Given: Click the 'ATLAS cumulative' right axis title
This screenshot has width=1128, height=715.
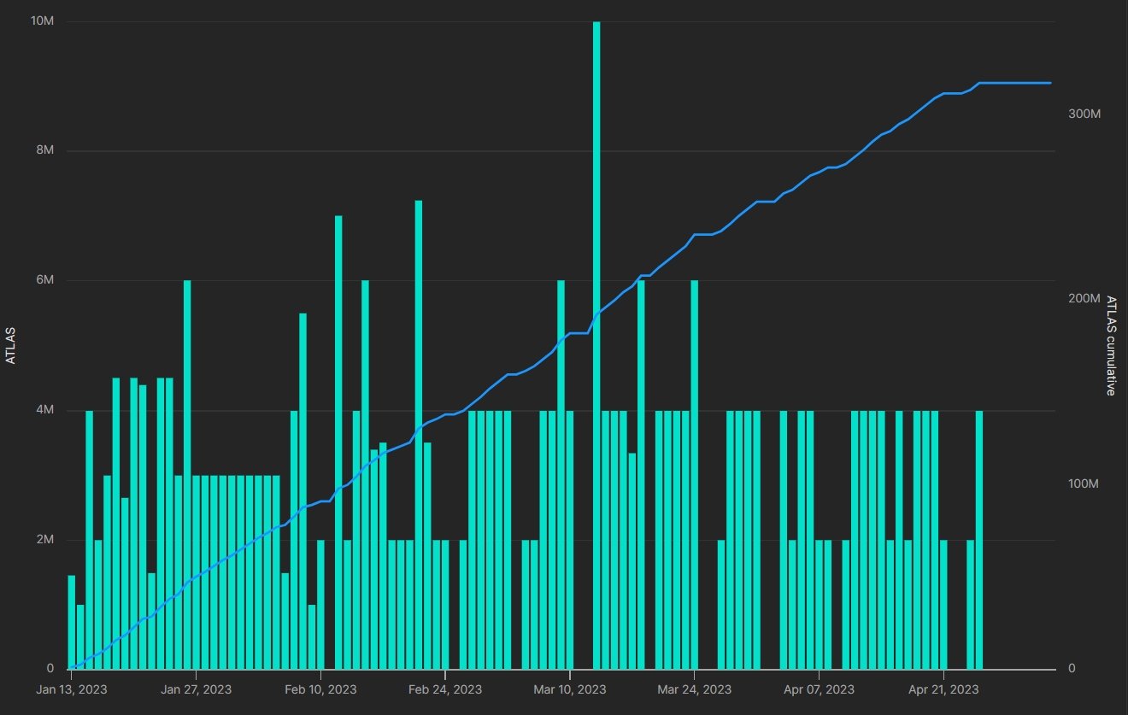Looking at the screenshot, I should point(1111,345).
